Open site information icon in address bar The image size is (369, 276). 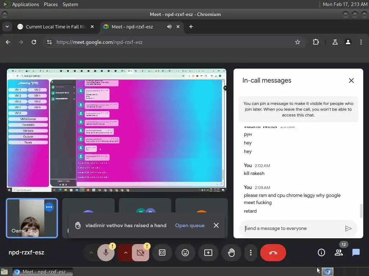tap(49, 42)
